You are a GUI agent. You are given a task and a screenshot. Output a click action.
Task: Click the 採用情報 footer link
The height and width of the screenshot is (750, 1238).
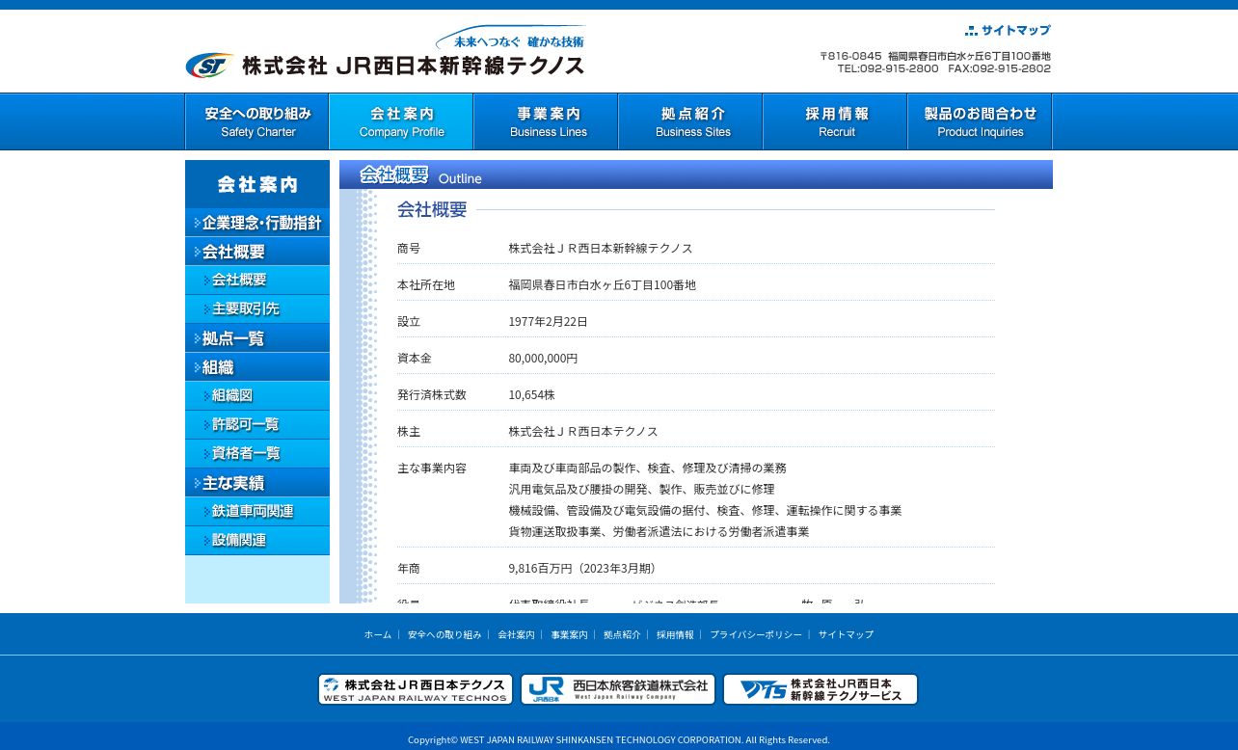675,634
